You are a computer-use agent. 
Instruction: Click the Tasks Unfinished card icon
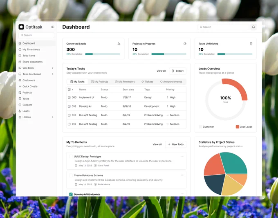tap(251, 44)
